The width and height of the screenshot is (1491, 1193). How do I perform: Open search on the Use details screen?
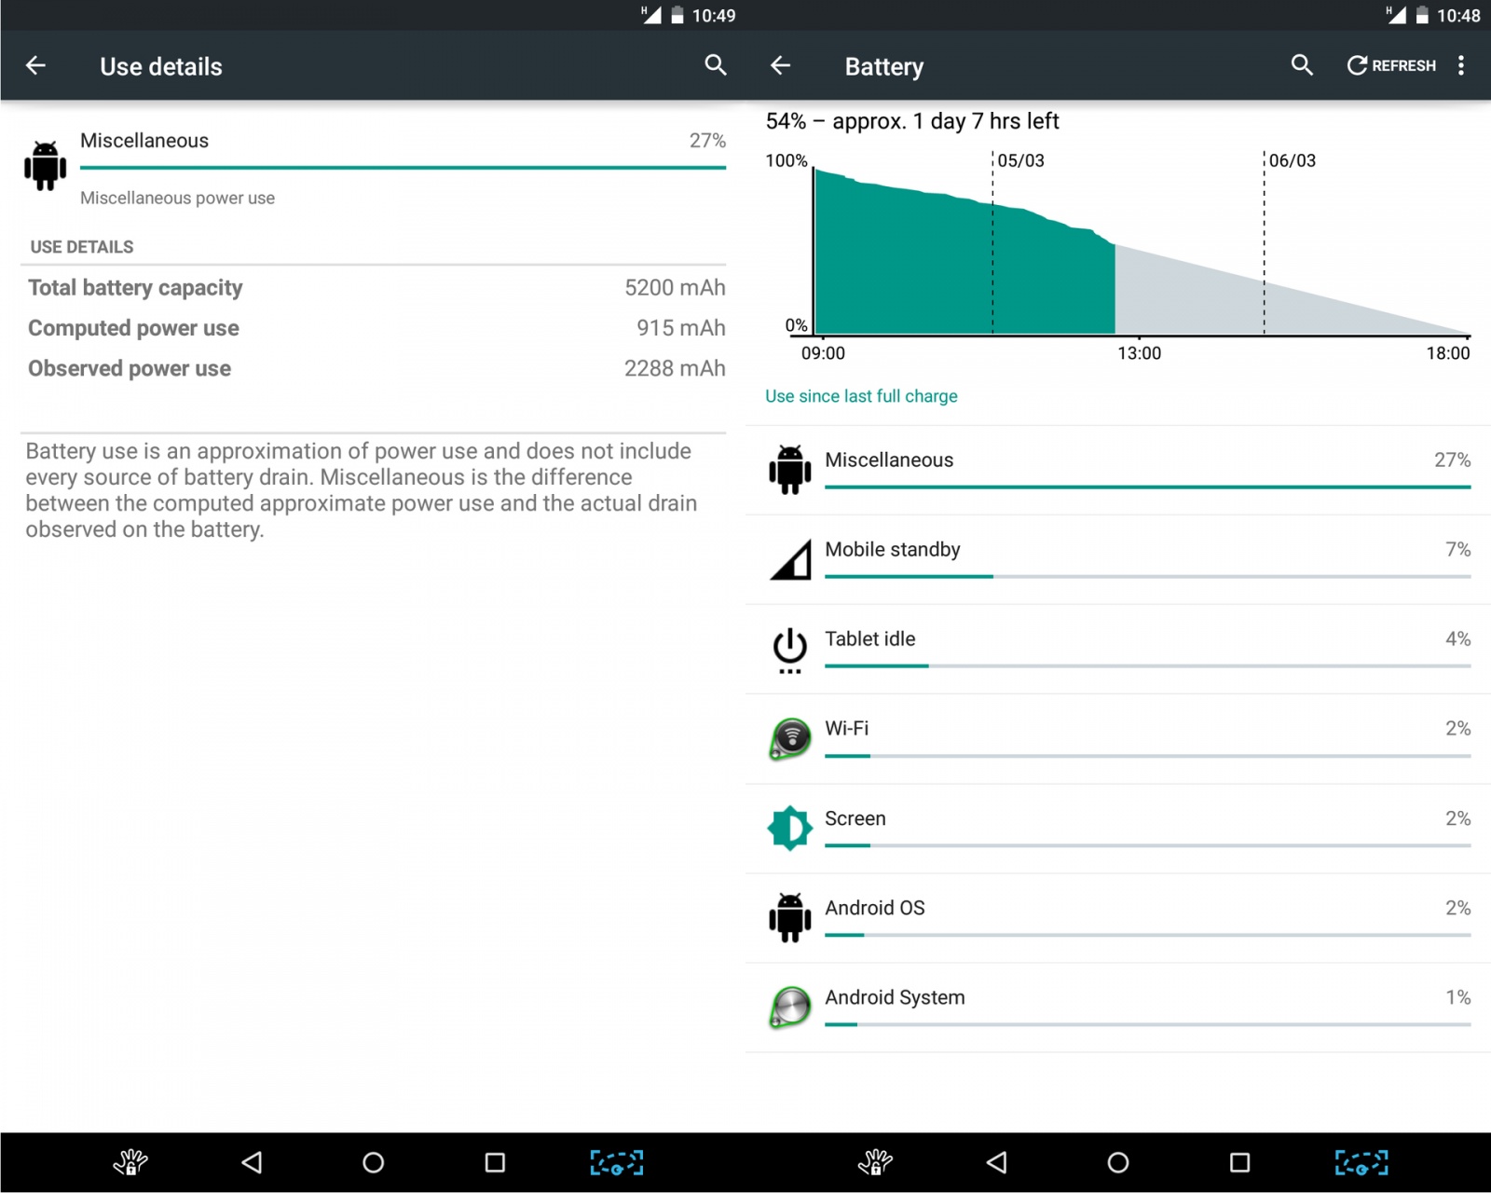click(x=715, y=65)
